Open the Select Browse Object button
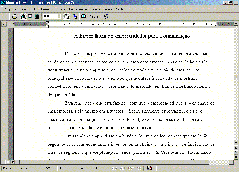239x172 pixels. 236,153
